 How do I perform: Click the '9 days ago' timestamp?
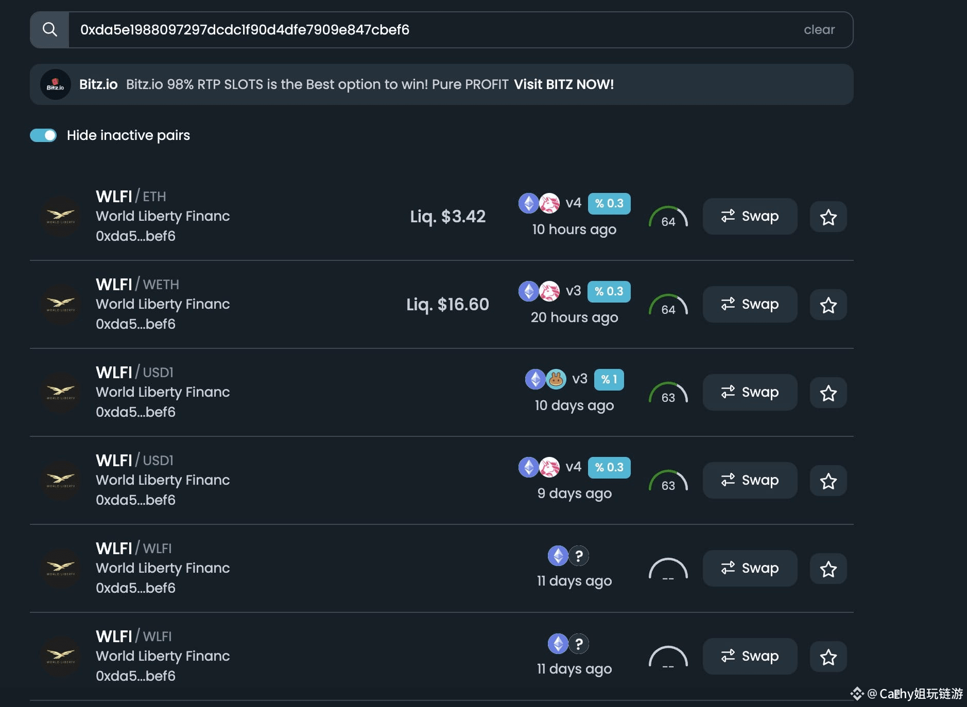click(x=574, y=493)
